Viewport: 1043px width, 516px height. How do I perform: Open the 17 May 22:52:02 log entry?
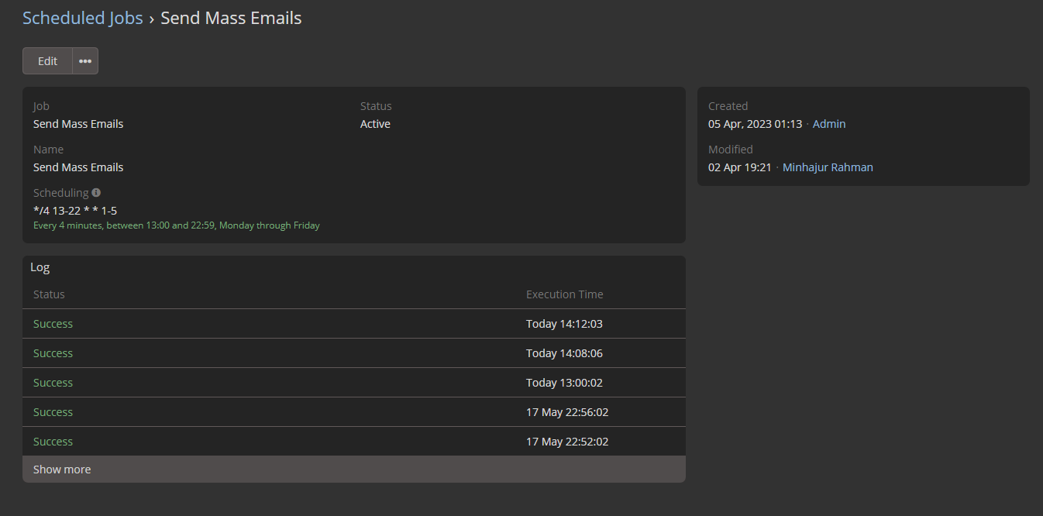point(567,442)
